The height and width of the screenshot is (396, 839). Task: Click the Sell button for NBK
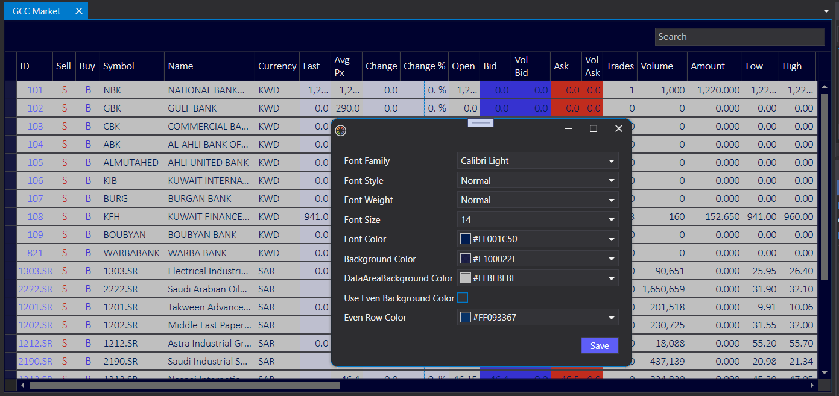pos(64,90)
